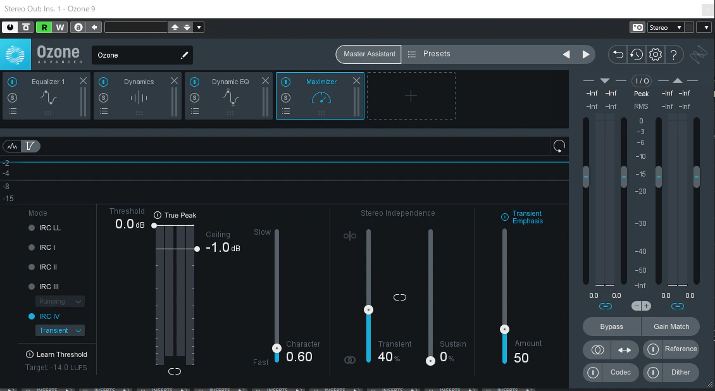Open the Reference panel
This screenshot has height=391, width=715.
(680, 349)
